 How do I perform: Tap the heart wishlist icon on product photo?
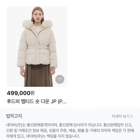pyautogui.click(x=60, y=79)
